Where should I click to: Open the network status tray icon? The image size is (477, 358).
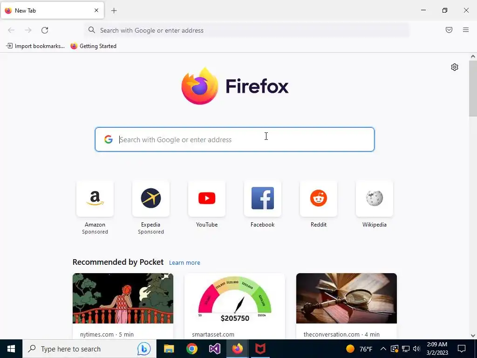tap(406, 349)
